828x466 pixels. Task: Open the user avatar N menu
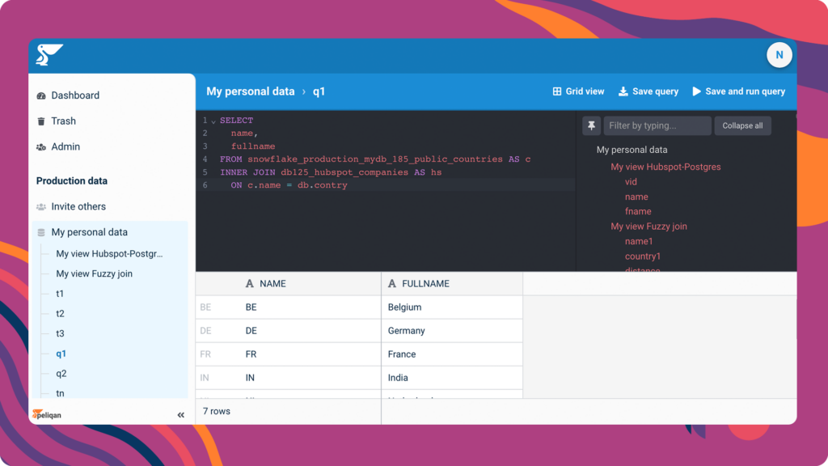click(x=779, y=55)
